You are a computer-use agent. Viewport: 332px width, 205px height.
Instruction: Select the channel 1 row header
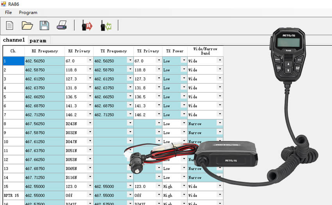14,61
